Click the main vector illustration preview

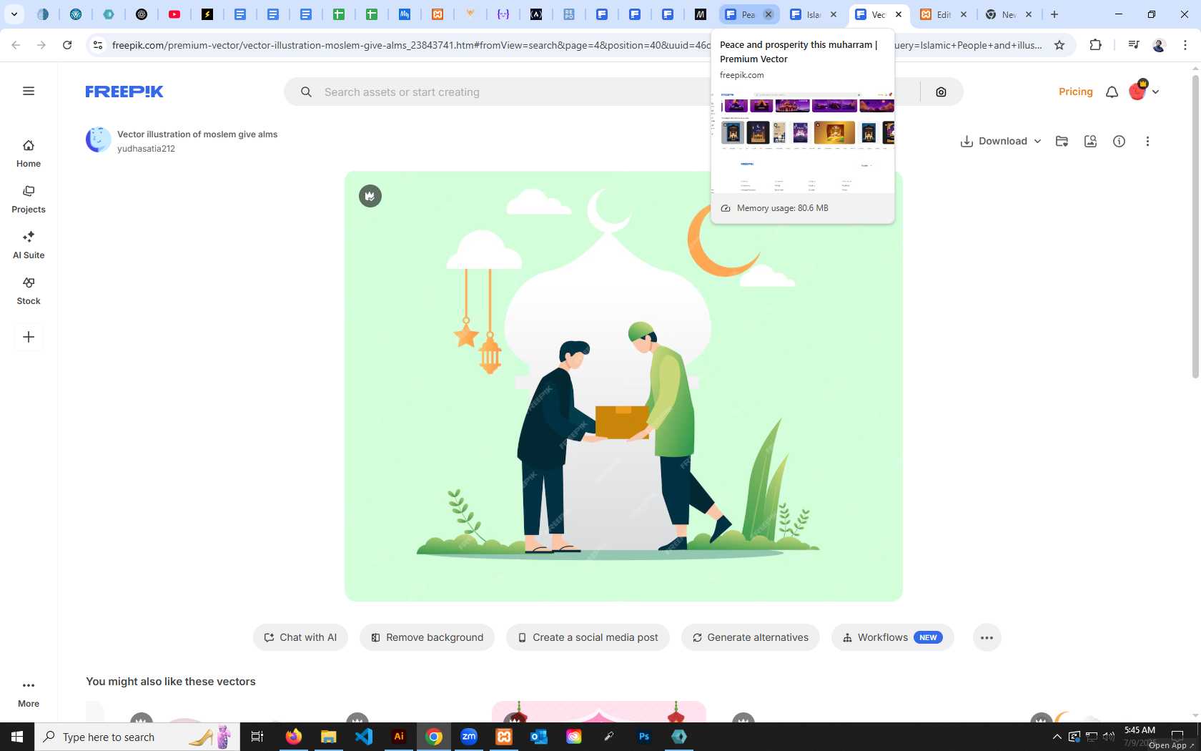[x=623, y=386]
